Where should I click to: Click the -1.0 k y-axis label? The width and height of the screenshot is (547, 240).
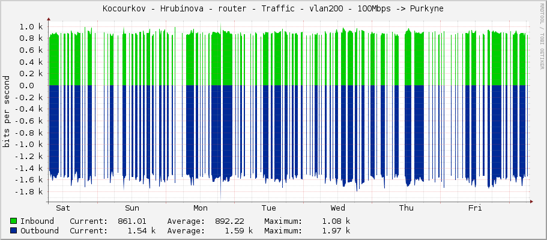click(x=29, y=145)
